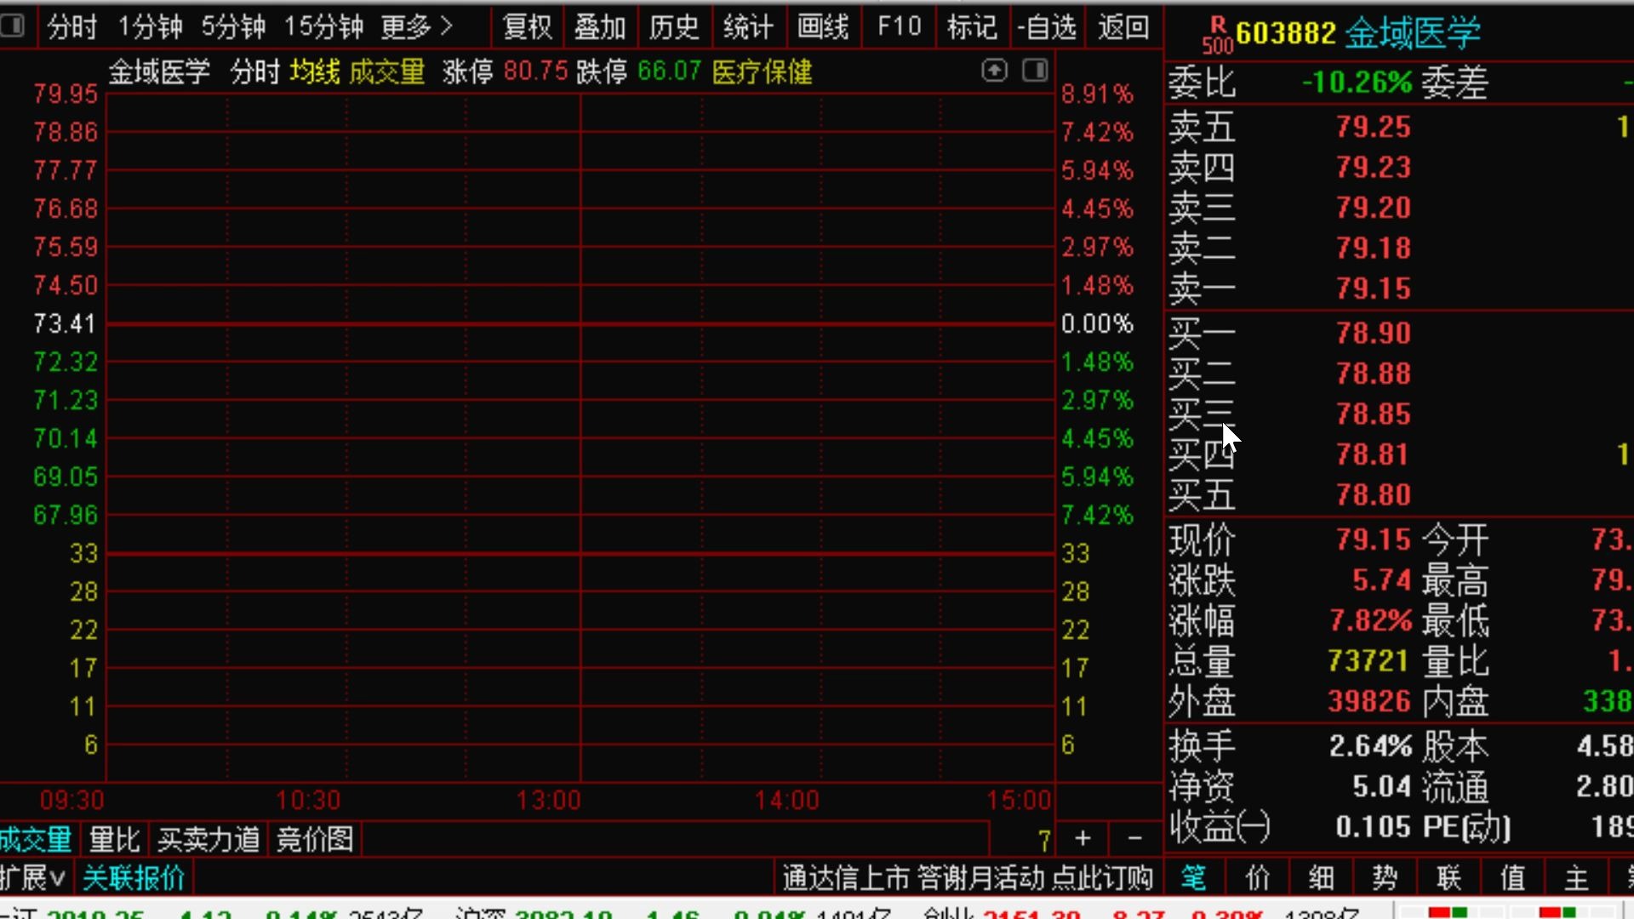
Task: Click the upward arrow icon above the order book
Action: pyautogui.click(x=994, y=71)
